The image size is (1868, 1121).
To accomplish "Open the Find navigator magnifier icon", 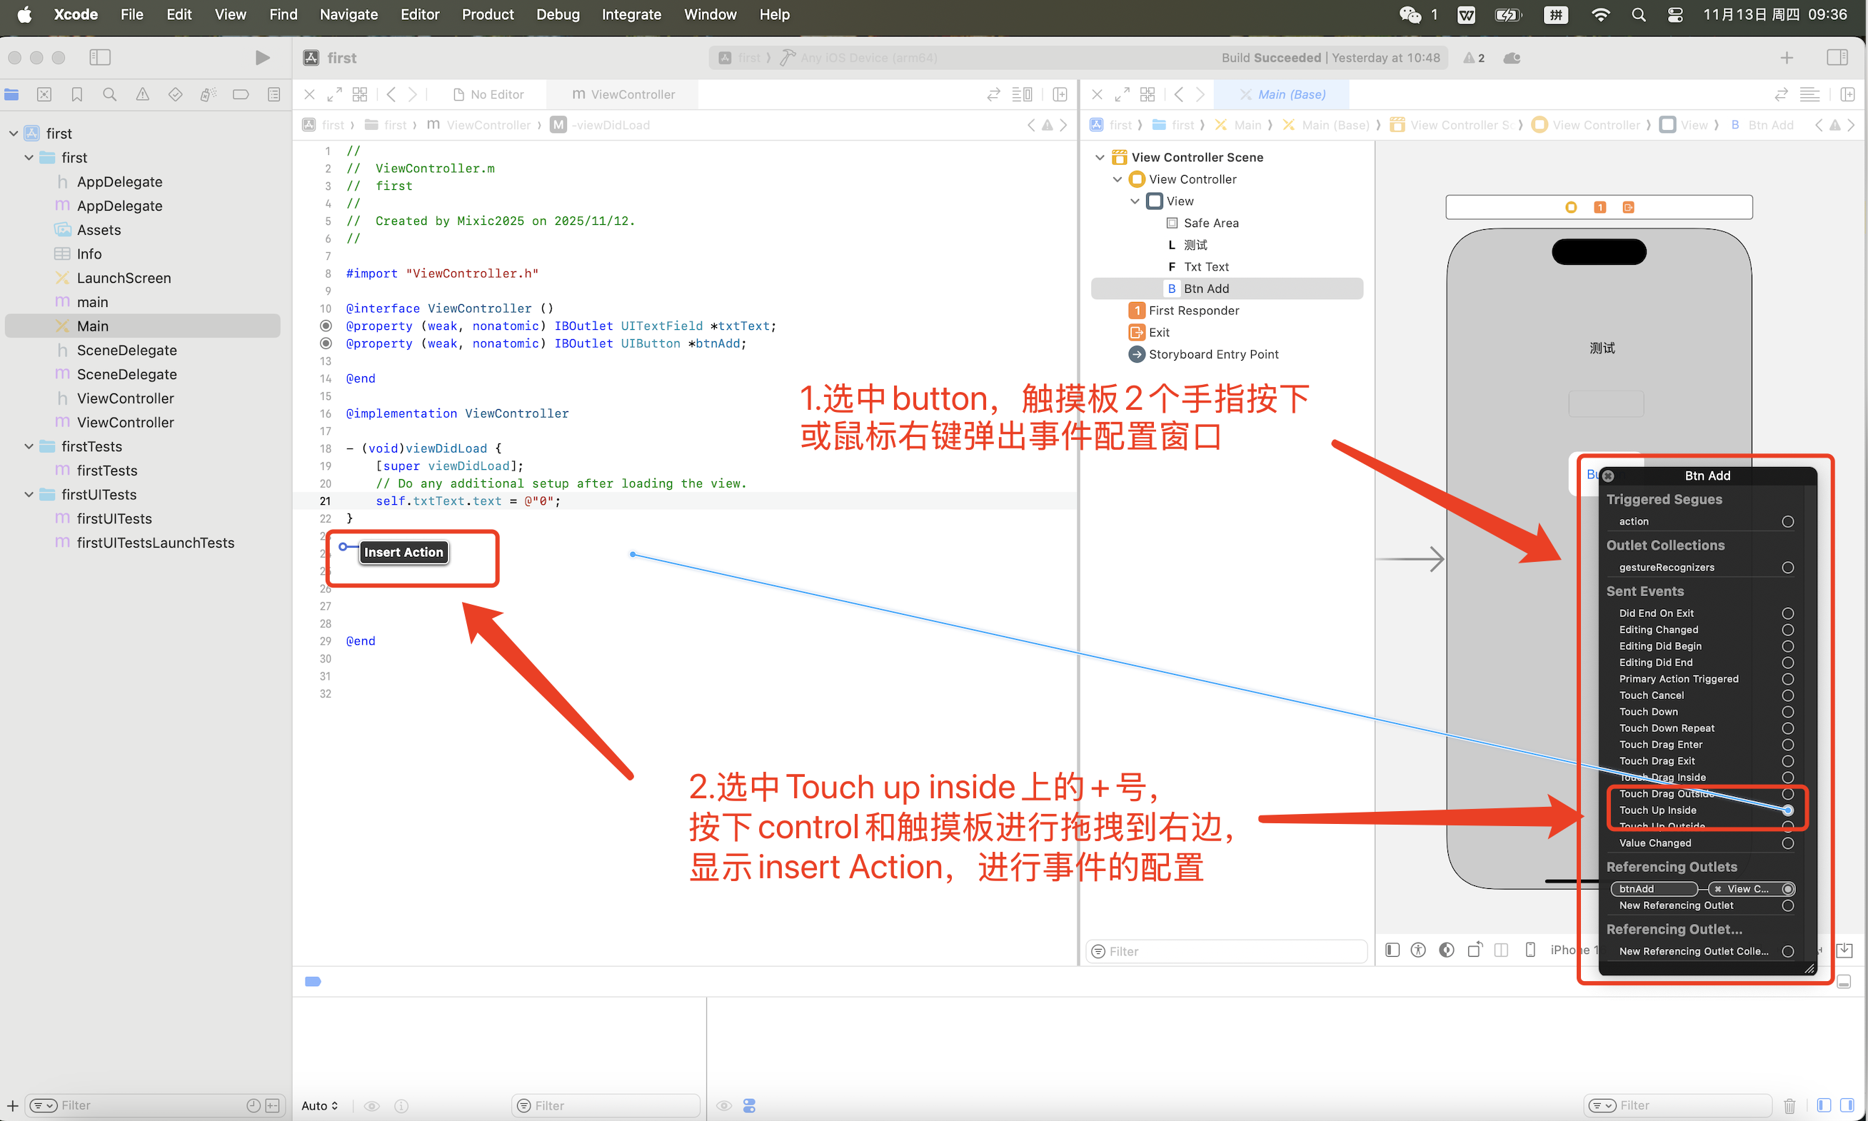I will pos(109,94).
